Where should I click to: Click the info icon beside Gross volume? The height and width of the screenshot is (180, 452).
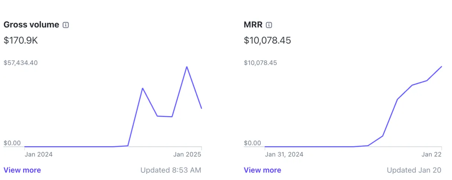coord(66,25)
